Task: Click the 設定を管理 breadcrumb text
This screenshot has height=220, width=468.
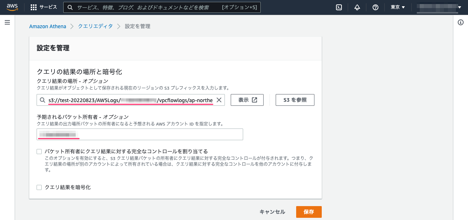Action: (x=137, y=26)
